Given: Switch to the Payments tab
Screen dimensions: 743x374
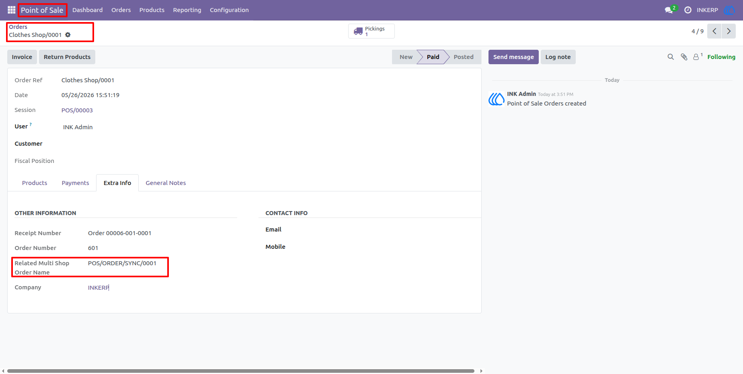Looking at the screenshot, I should coord(75,183).
